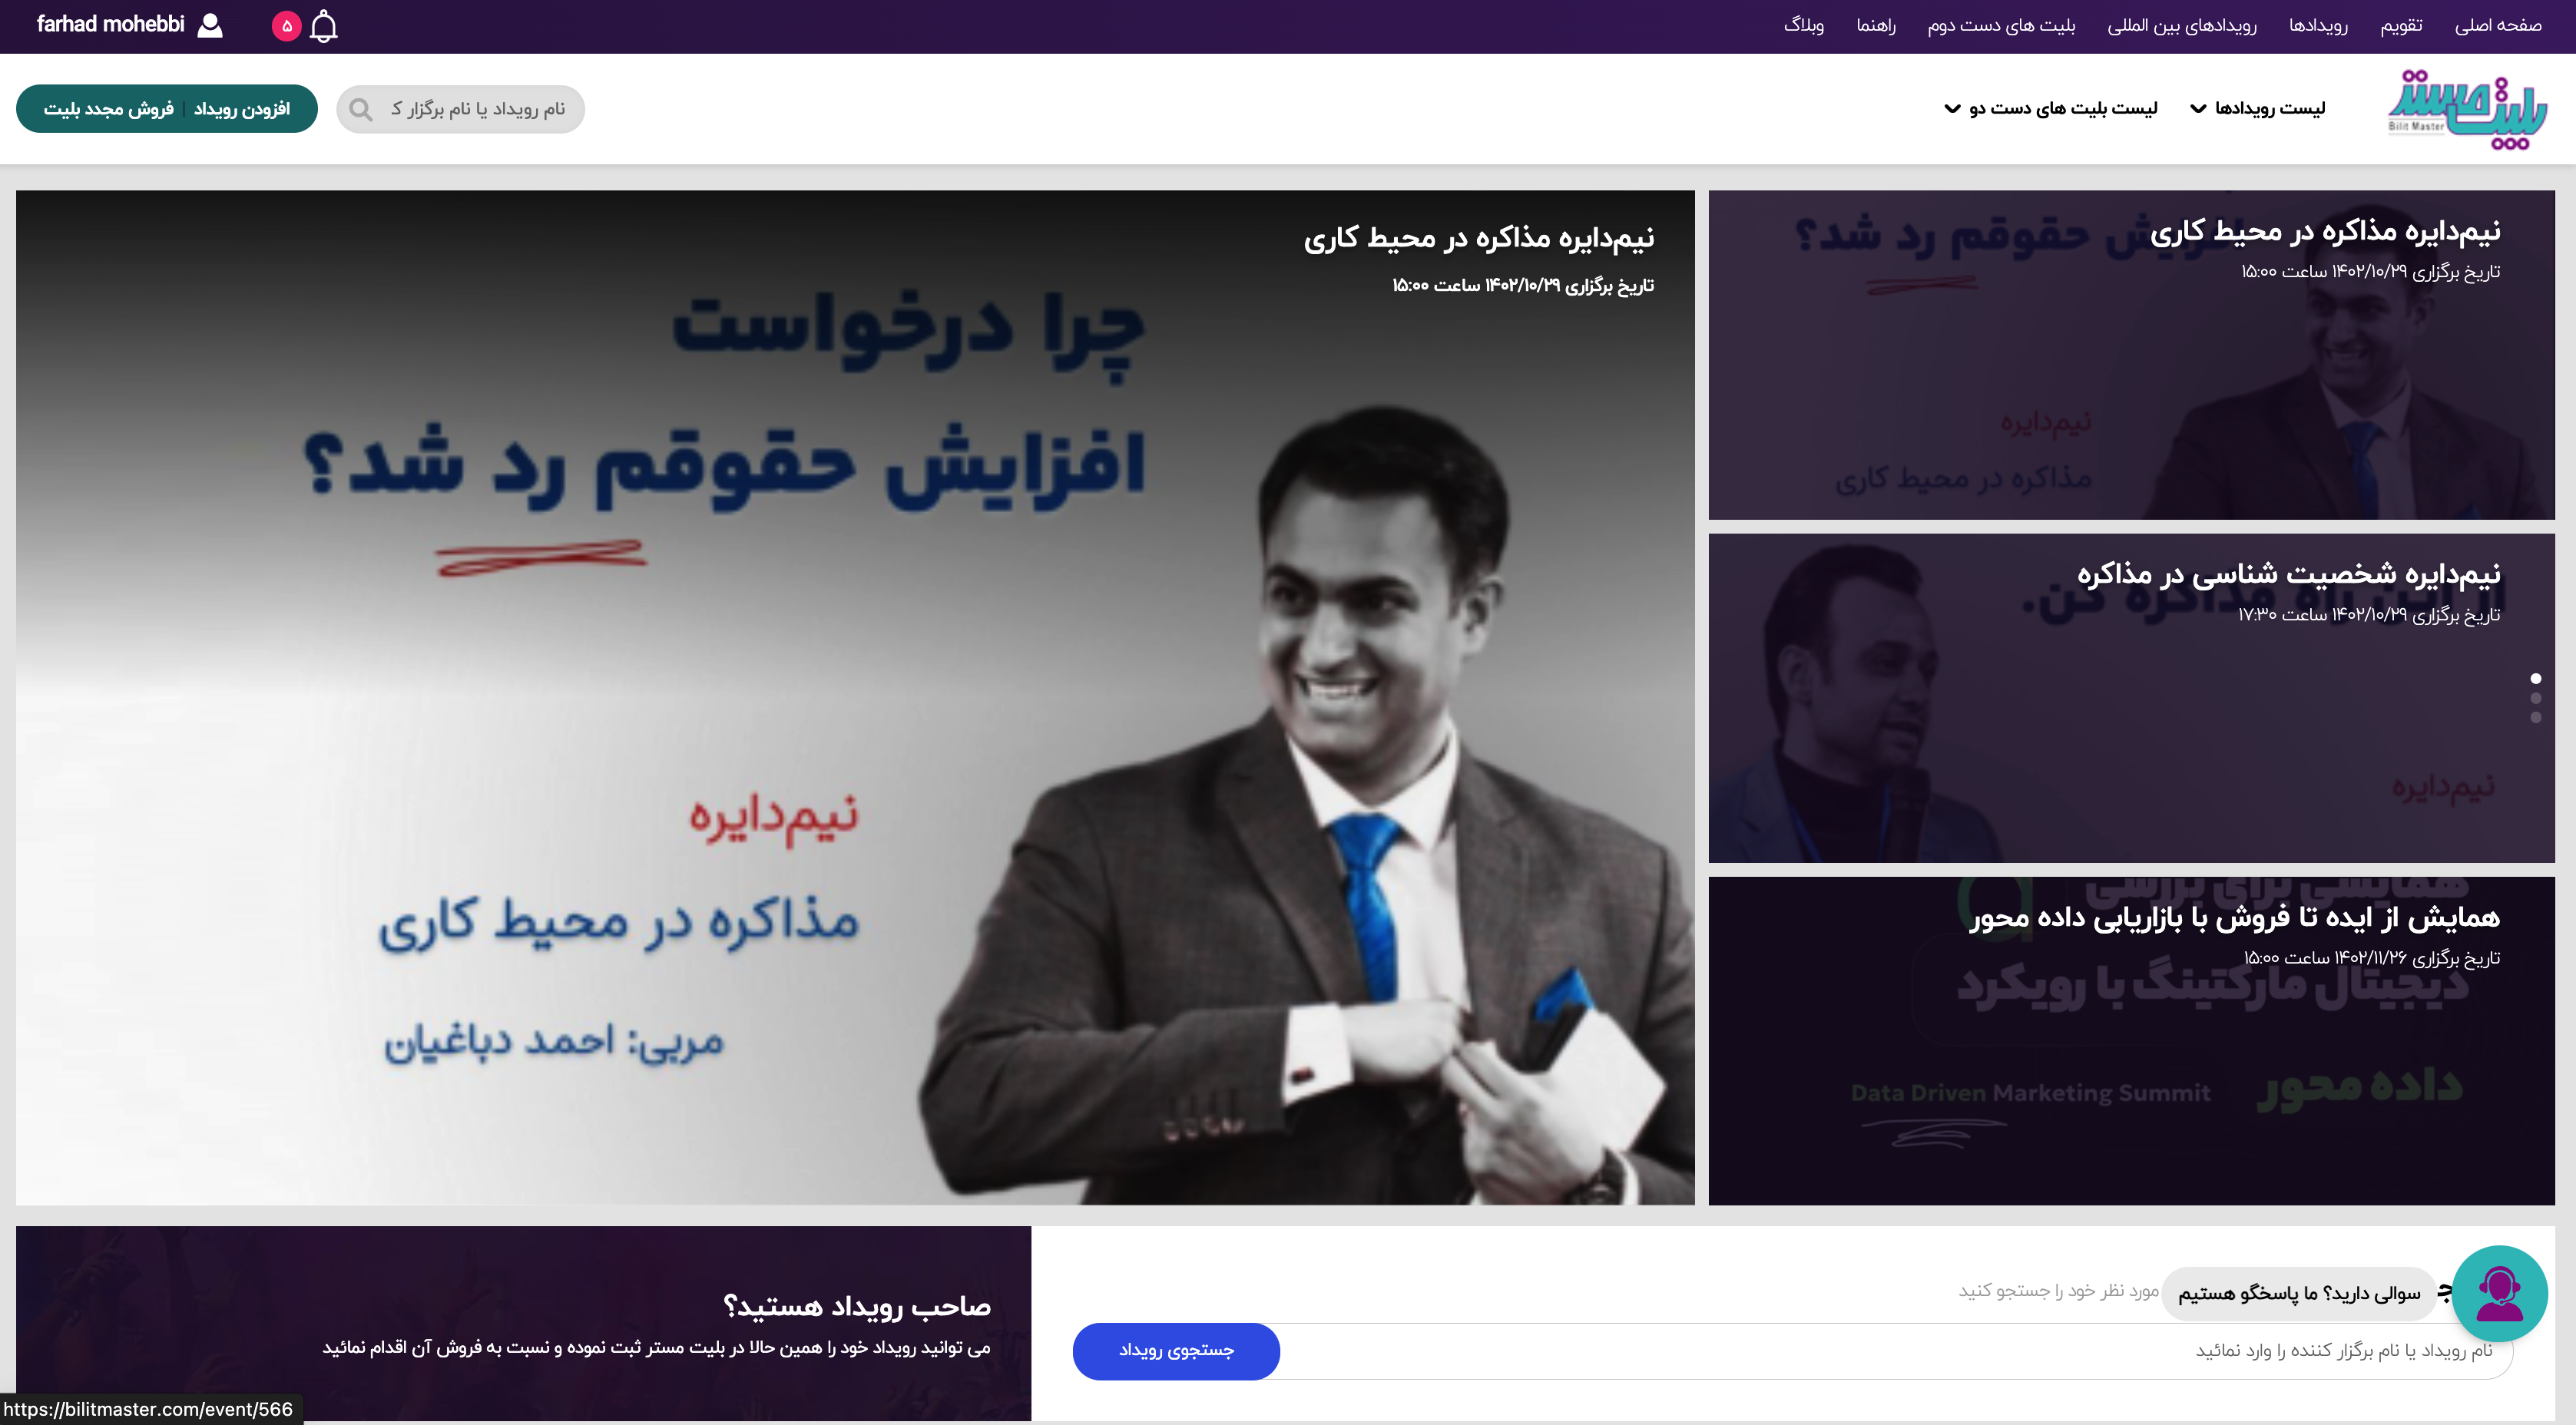Select the second slider dot indicator
Viewport: 2576px width, 1425px height.
[2535, 698]
